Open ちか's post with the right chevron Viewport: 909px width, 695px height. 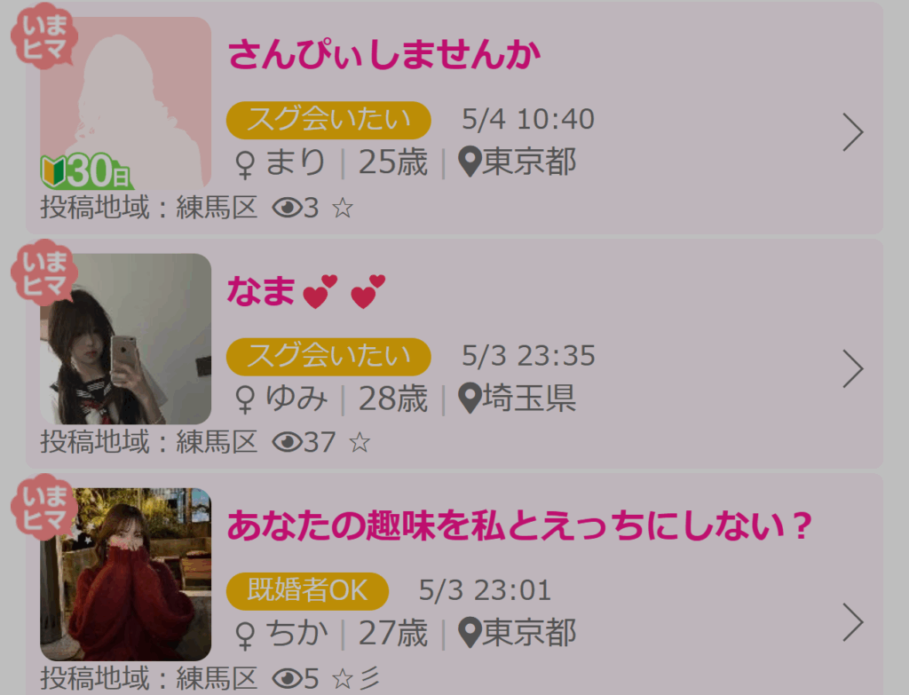pos(853,622)
